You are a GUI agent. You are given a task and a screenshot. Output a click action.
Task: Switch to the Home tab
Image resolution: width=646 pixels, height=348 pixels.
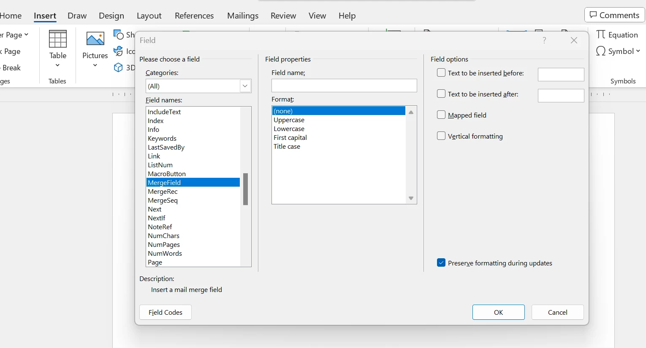pos(11,16)
